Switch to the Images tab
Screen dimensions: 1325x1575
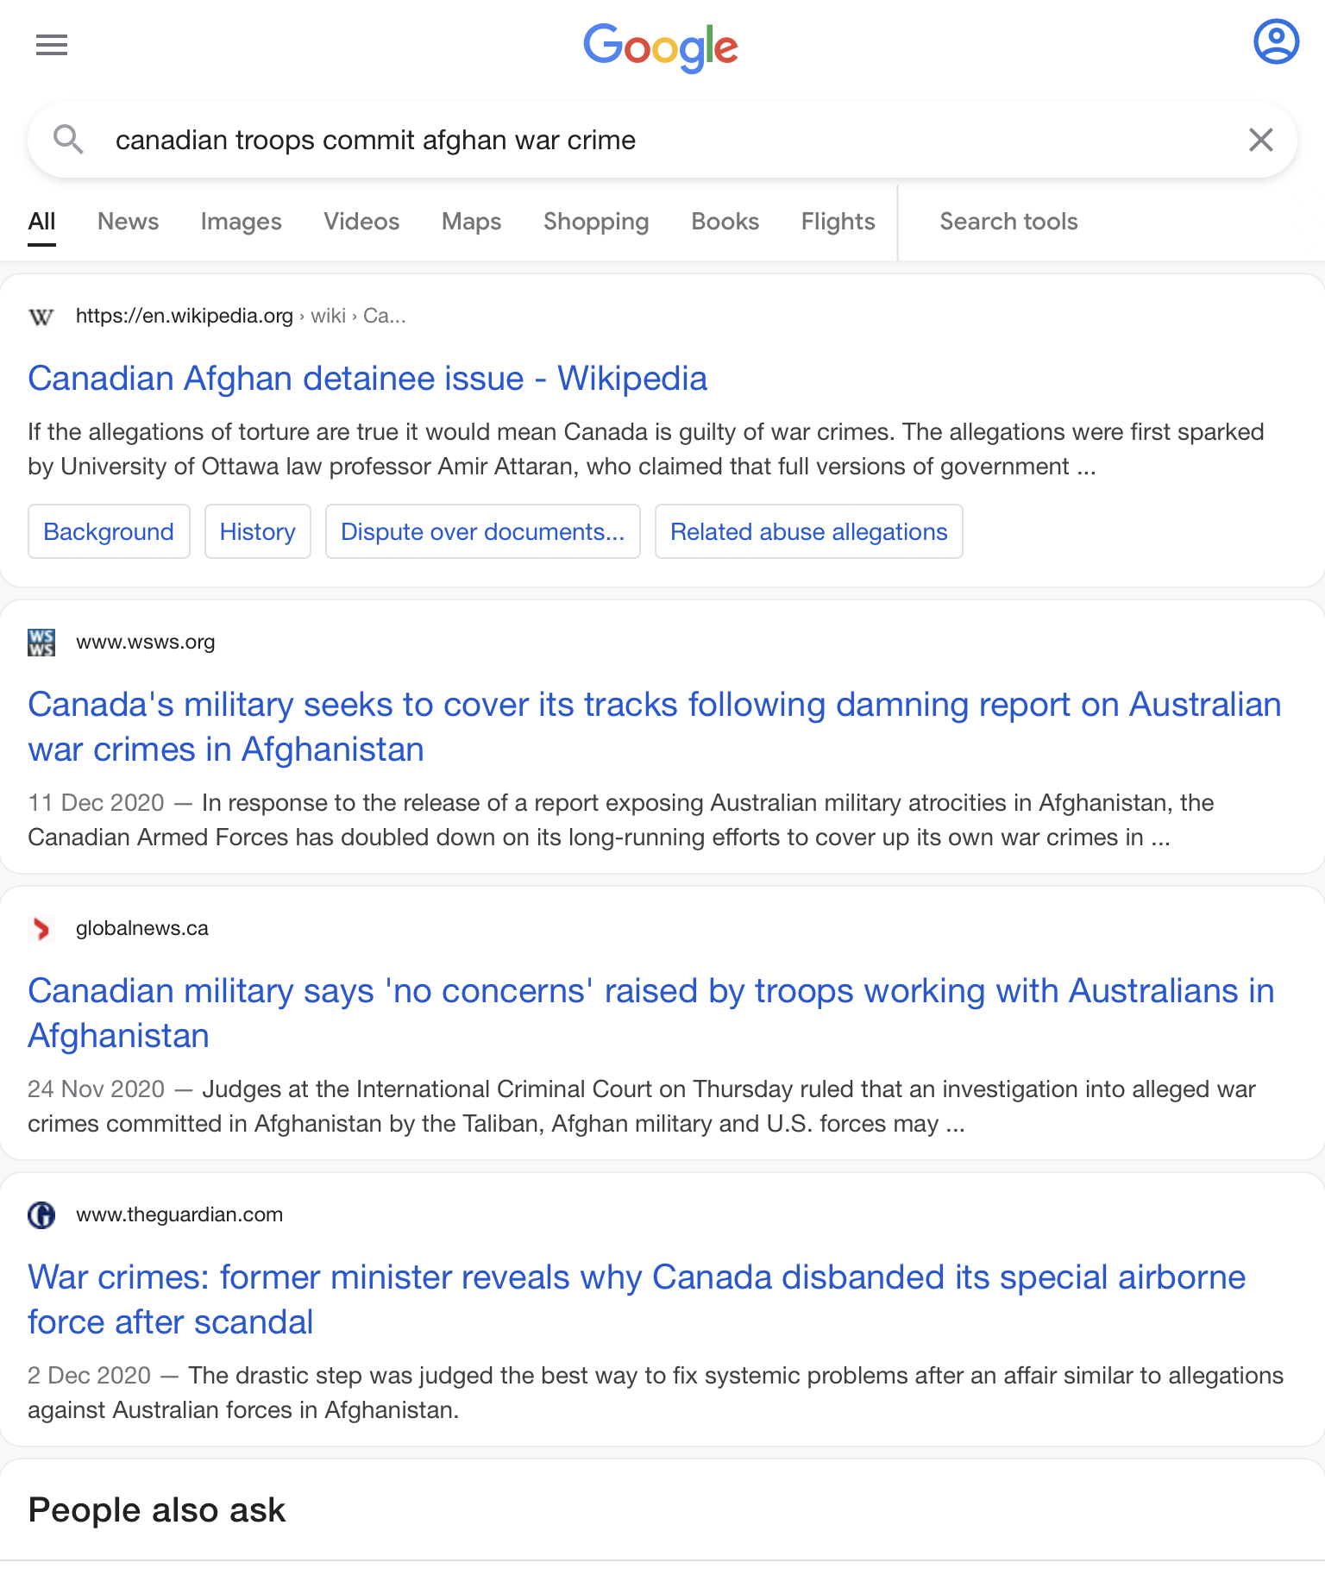[x=241, y=222]
